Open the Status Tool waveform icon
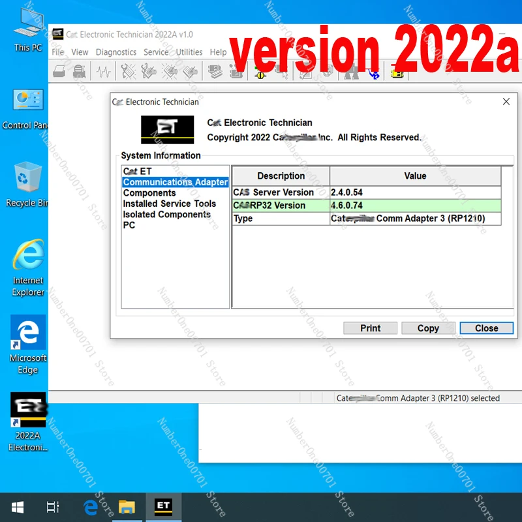Viewport: 522px width, 522px height. pyautogui.click(x=104, y=71)
